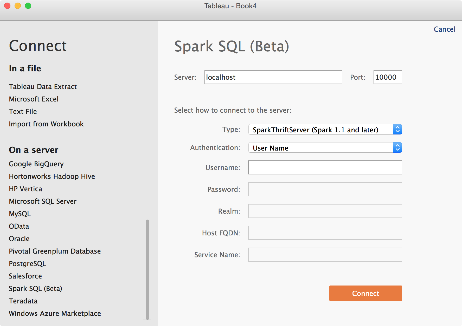Click the Port field showing 10000

[x=387, y=77]
